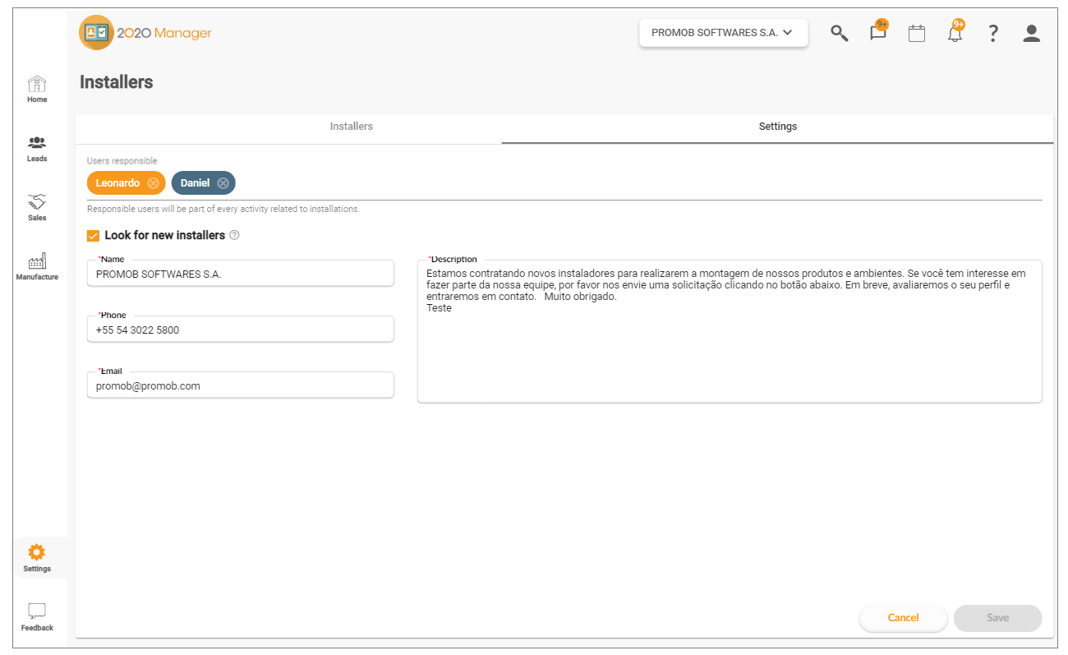Screen dimensions: 1068x655
Task: Open Sales in the sidebar
Action: [37, 208]
